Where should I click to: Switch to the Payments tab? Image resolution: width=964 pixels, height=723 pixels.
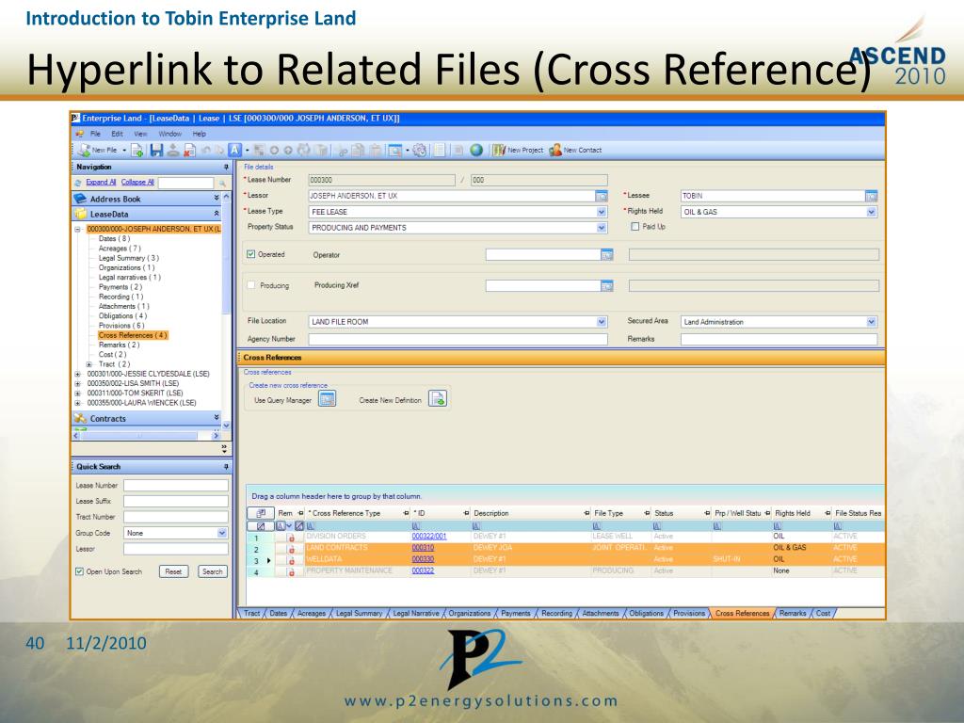pos(515,613)
